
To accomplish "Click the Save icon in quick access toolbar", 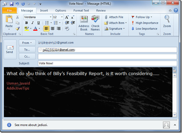I will [11, 4].
